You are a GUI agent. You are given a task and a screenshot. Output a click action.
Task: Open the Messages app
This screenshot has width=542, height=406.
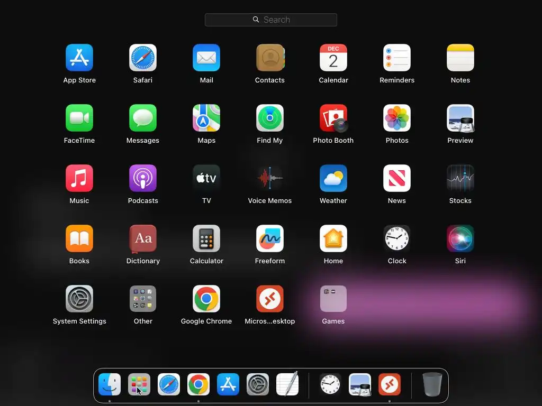click(143, 118)
